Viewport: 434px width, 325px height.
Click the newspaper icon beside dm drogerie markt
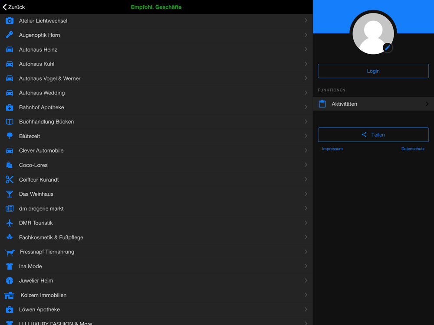10,208
